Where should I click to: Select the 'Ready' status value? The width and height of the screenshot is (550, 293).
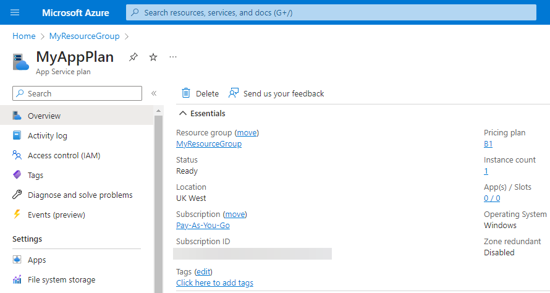pos(187,171)
